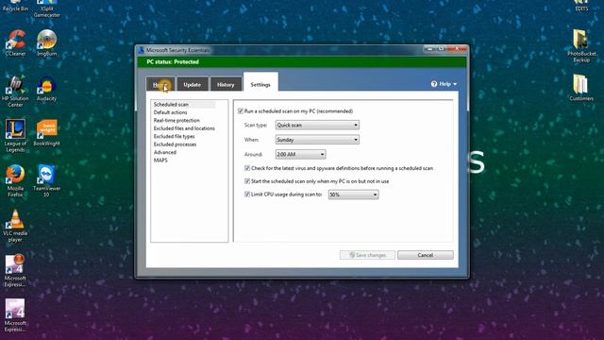Open Advanced settings category
Image resolution: width=604 pixels, height=340 pixels.
point(165,152)
